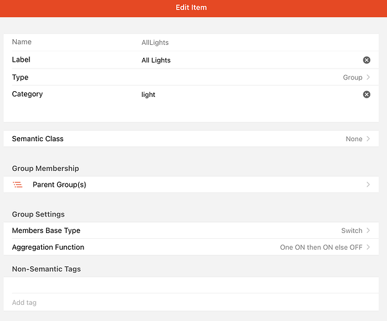Click the chevron arrow in the Semantic Class row
The height and width of the screenshot is (321, 387).
pyautogui.click(x=368, y=139)
